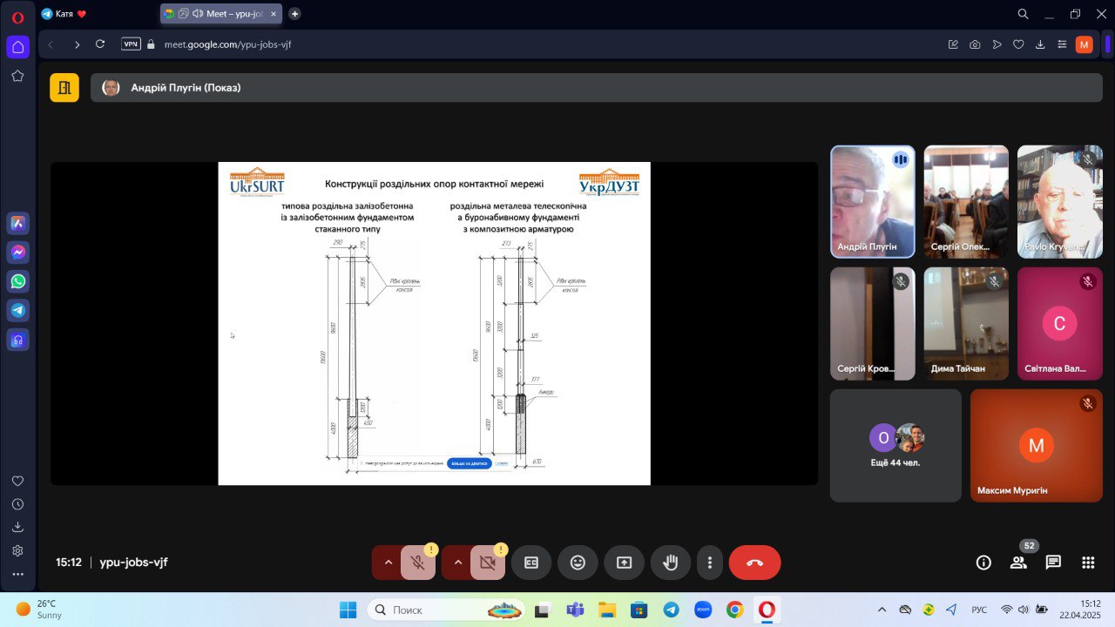Open Zoom from taskbar

[702, 610]
